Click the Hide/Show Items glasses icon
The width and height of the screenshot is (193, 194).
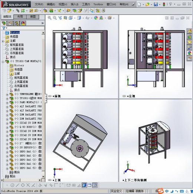87,18
